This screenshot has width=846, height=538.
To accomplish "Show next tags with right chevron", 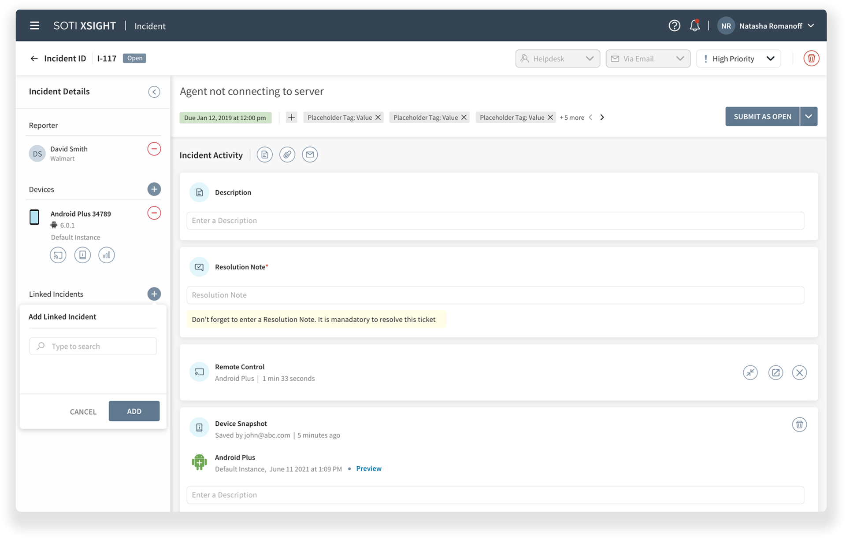I will (x=602, y=118).
